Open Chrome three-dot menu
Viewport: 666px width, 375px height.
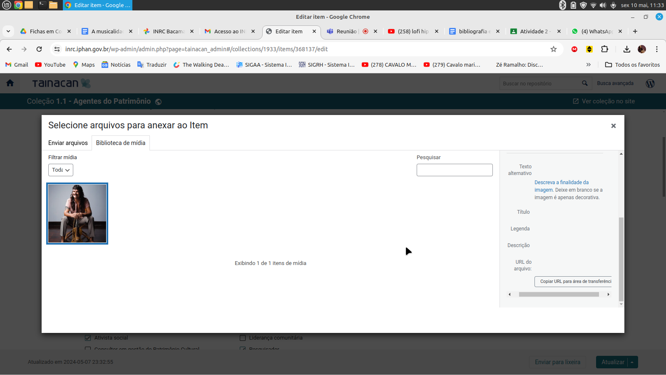[657, 49]
